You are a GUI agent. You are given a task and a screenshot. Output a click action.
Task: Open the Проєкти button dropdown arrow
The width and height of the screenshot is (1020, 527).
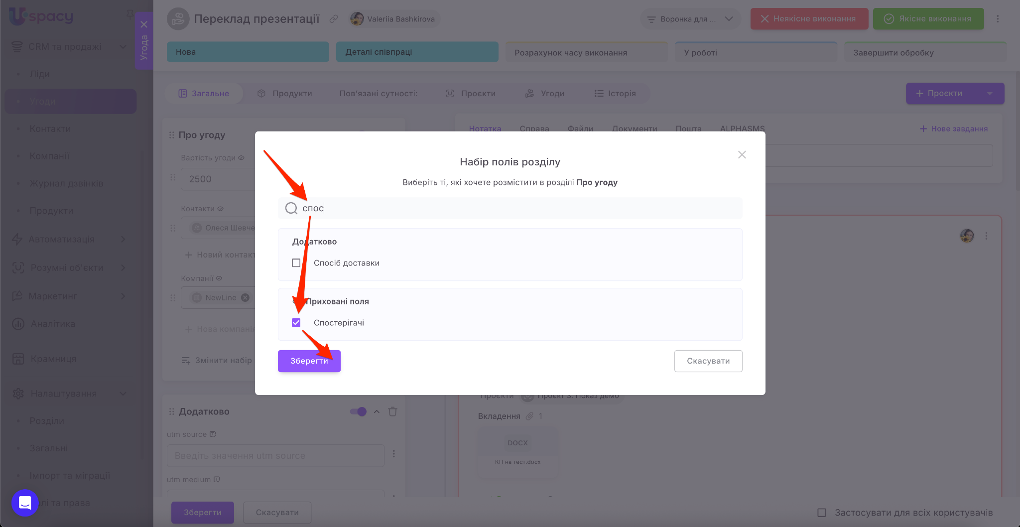tap(990, 94)
